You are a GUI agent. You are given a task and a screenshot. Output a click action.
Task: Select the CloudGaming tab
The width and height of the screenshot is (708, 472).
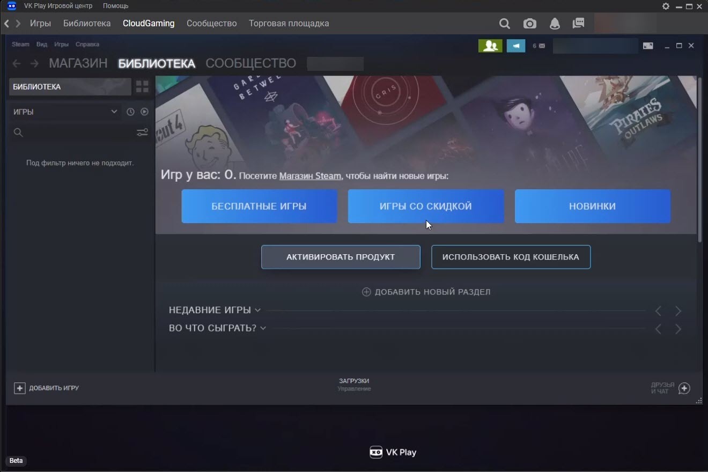click(x=149, y=24)
